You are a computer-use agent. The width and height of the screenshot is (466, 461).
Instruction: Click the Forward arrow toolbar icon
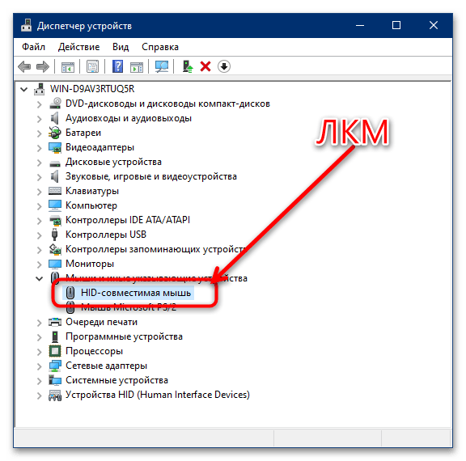[x=43, y=66]
